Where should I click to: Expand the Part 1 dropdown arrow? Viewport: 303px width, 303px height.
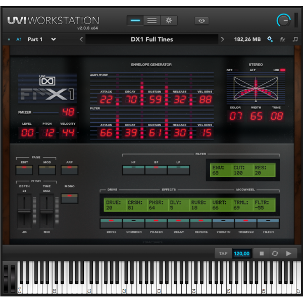tap(54, 39)
